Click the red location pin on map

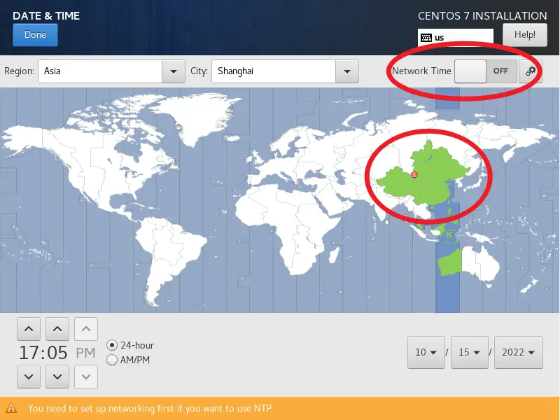click(414, 175)
